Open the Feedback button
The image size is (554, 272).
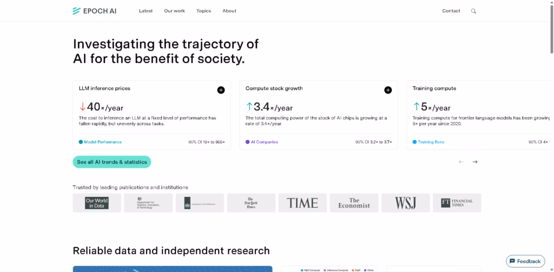tap(525, 261)
